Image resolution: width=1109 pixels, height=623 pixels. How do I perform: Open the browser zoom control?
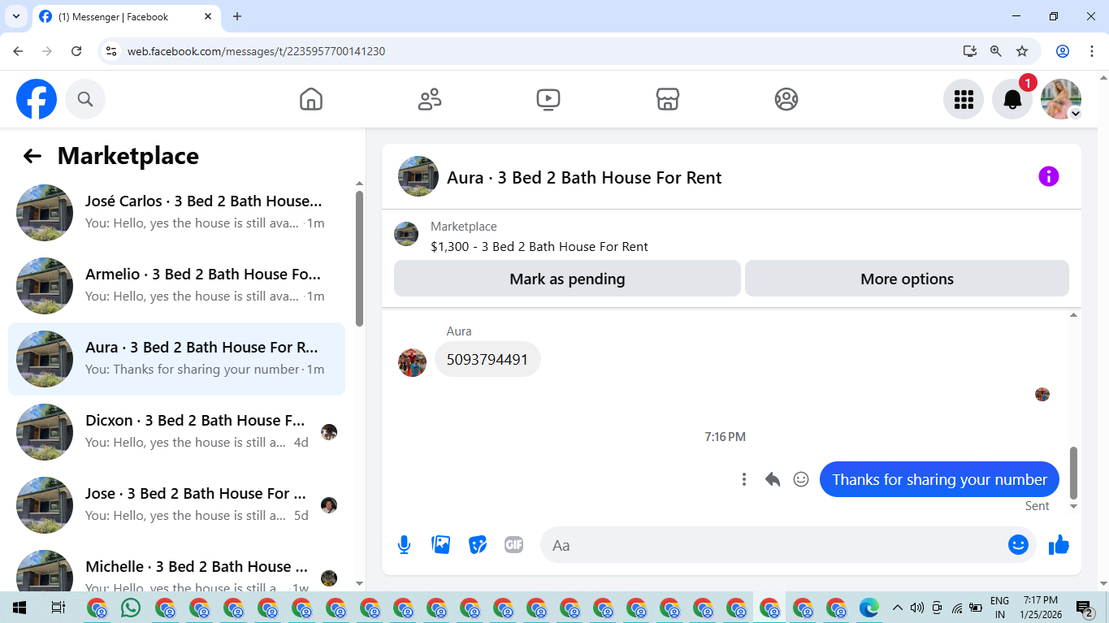pyautogui.click(x=996, y=51)
